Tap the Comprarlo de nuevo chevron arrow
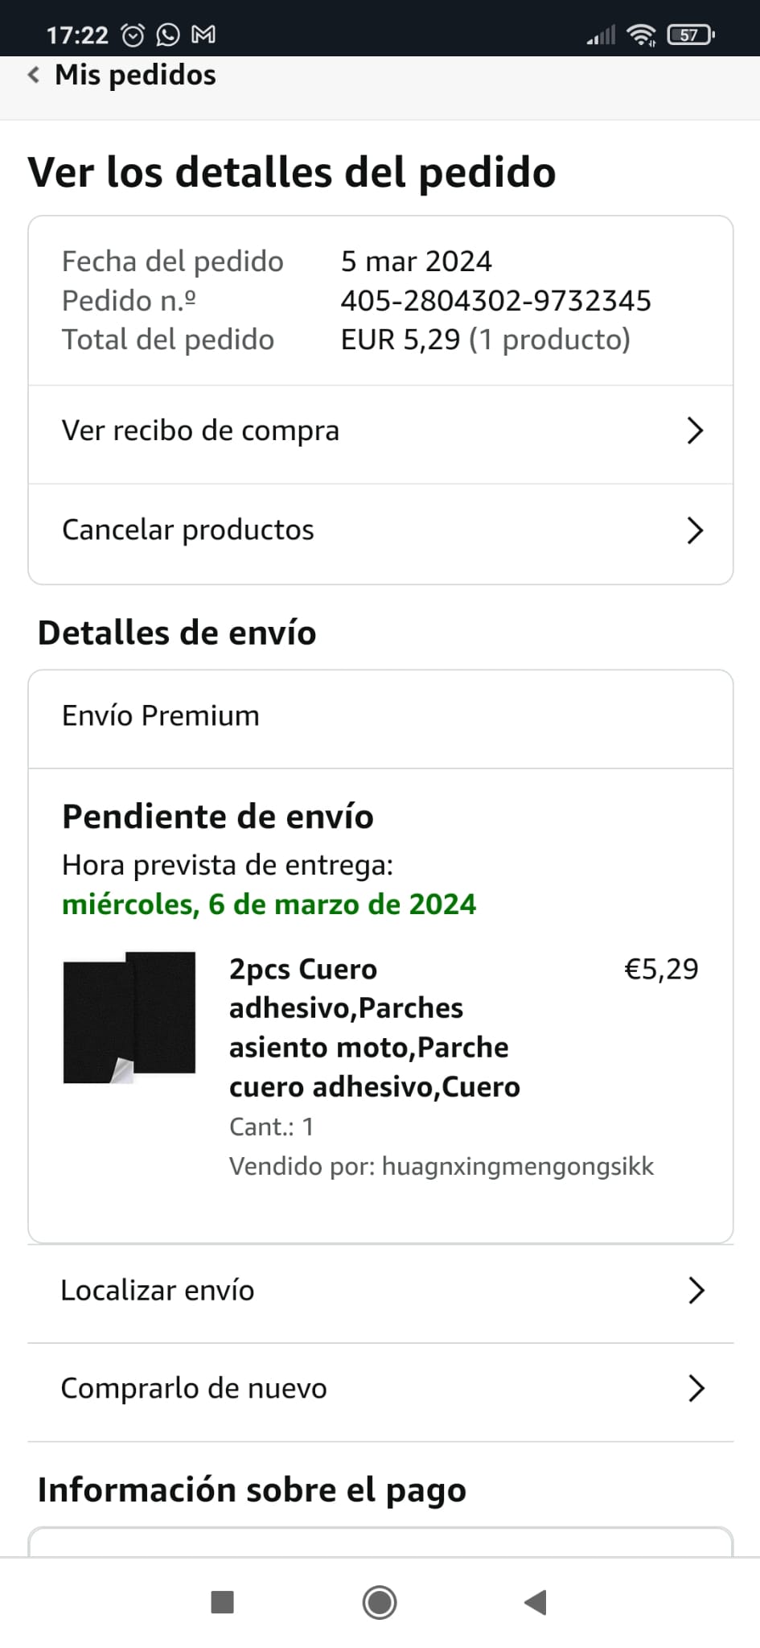The height and width of the screenshot is (1648, 760). click(696, 1389)
